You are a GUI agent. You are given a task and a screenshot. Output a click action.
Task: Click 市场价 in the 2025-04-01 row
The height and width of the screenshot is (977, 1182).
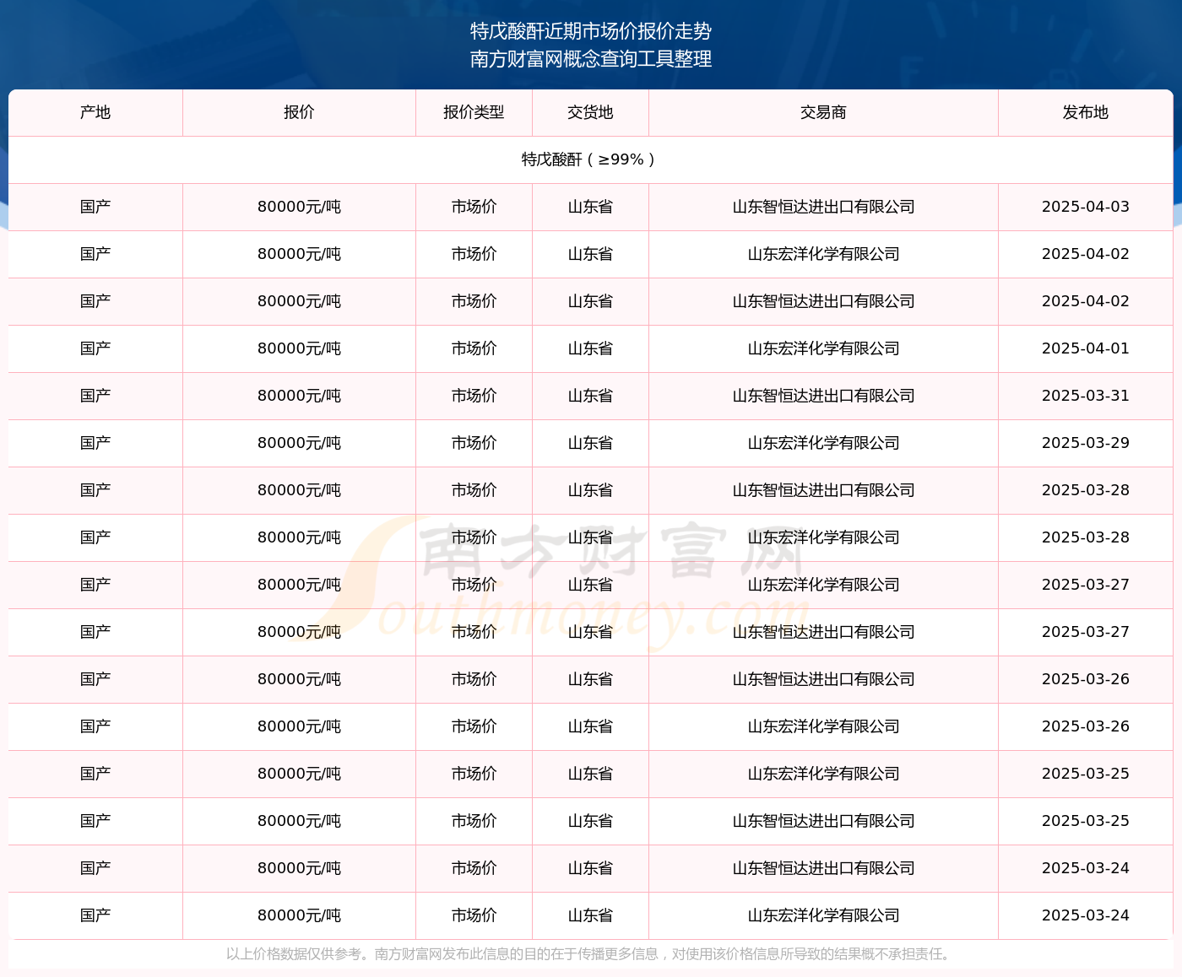click(x=474, y=348)
